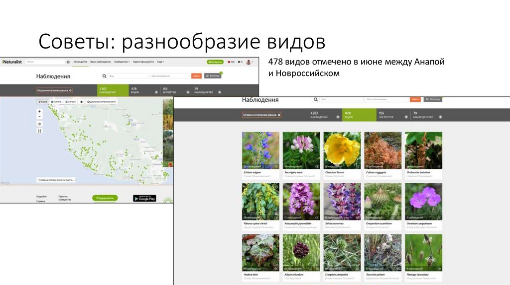The image size is (510, 285).
Task: Click the green Поддержать button
Action: (x=105, y=198)
